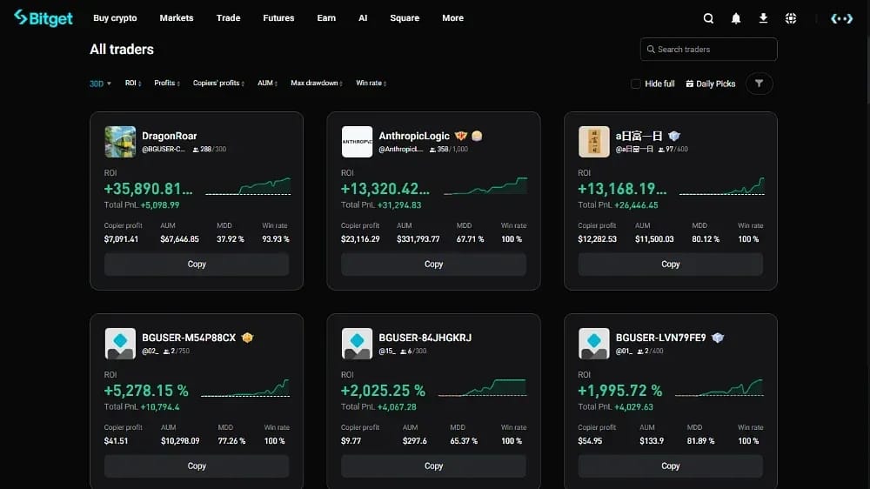Click AnthropicLogic trophy badge icon
Image resolution: width=870 pixels, height=489 pixels.
pos(460,136)
